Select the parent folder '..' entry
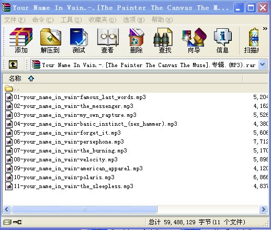This screenshot has width=271, height=230. click(x=12, y=89)
